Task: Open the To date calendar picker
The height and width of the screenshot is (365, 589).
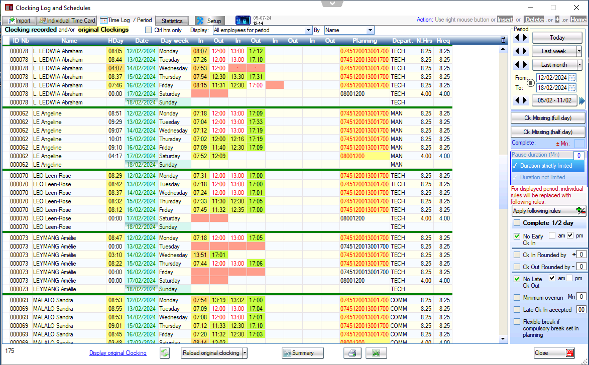Action: pyautogui.click(x=572, y=88)
